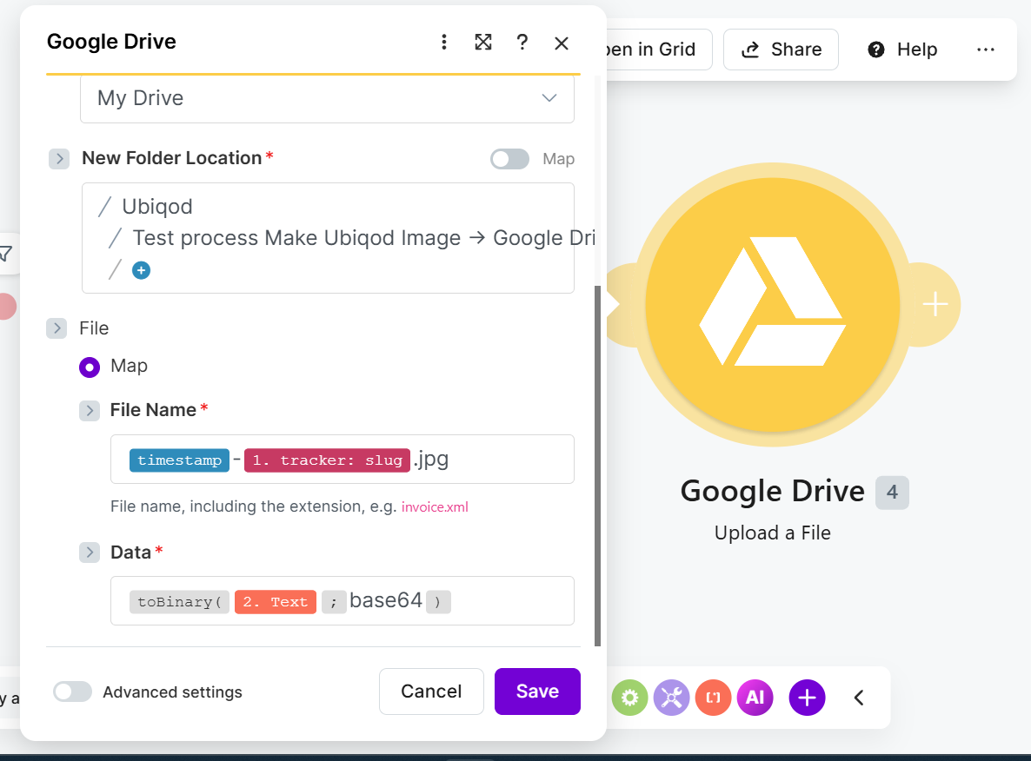Open the Help menu
Image resolution: width=1031 pixels, height=761 pixels.
tap(903, 50)
